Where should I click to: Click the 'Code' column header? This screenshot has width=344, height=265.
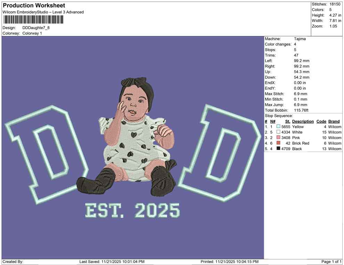click(x=321, y=121)
